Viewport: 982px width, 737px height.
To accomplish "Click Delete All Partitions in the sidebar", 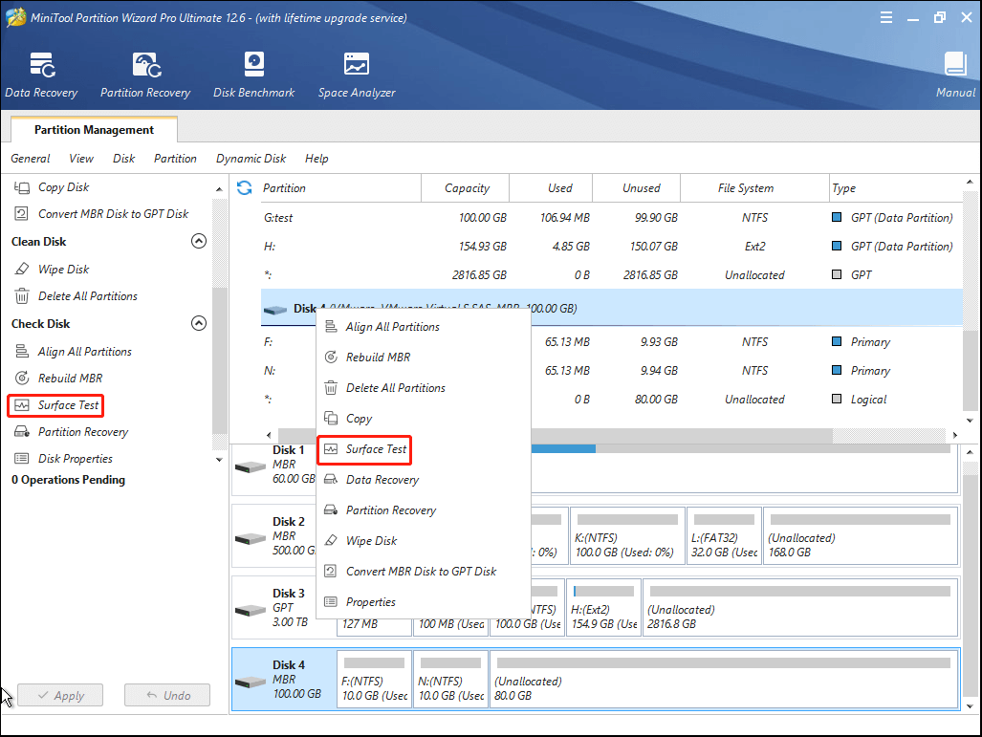I will pyautogui.click(x=76, y=296).
